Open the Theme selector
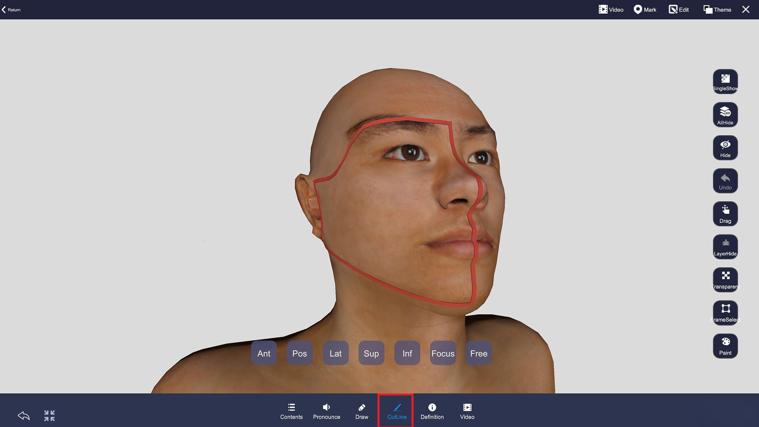Viewport: 759px width, 427px height. coord(717,9)
